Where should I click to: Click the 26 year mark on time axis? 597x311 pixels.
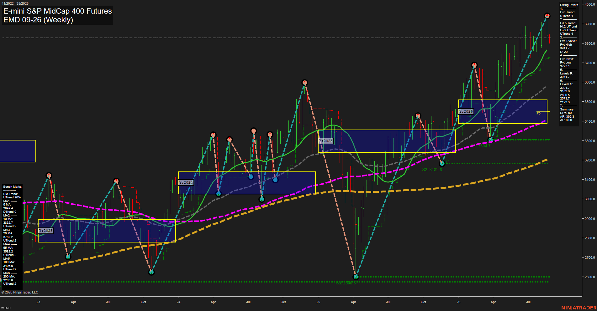458,302
